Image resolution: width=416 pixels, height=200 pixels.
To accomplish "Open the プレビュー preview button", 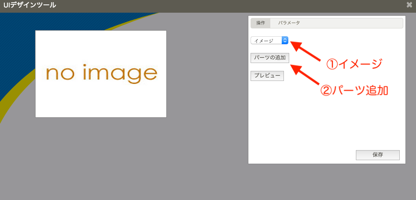I will (x=267, y=76).
